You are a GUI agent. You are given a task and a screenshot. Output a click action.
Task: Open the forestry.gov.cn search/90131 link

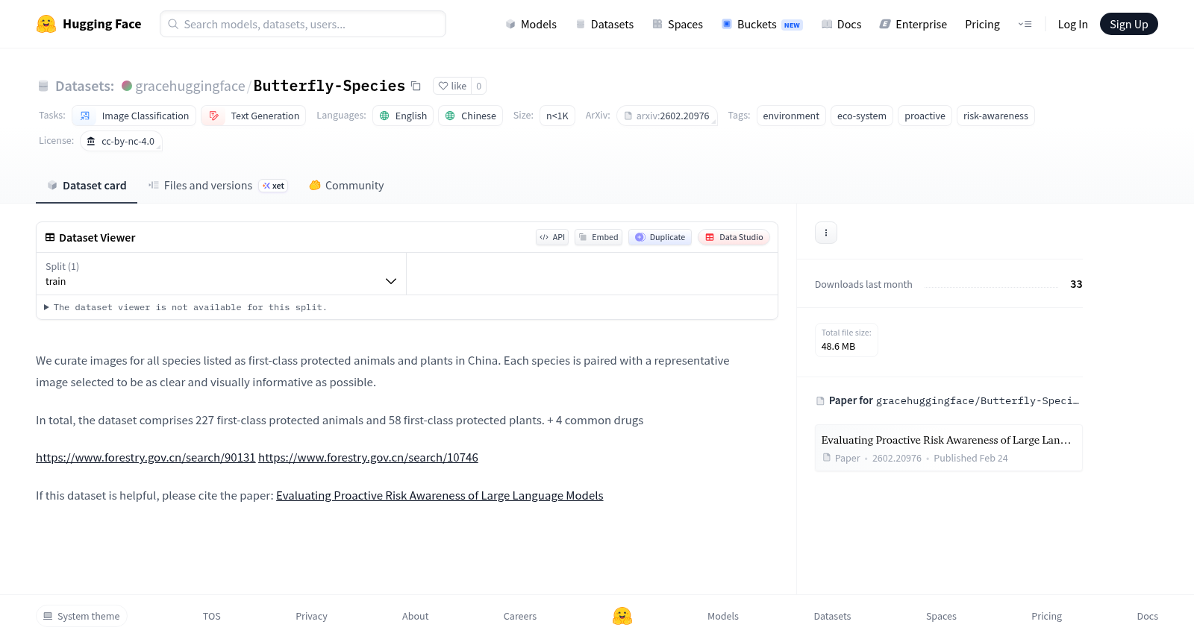click(146, 458)
